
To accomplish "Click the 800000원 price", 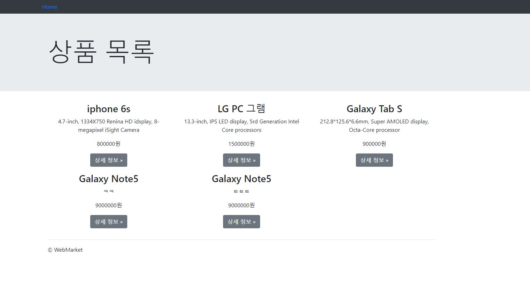I will point(109,144).
